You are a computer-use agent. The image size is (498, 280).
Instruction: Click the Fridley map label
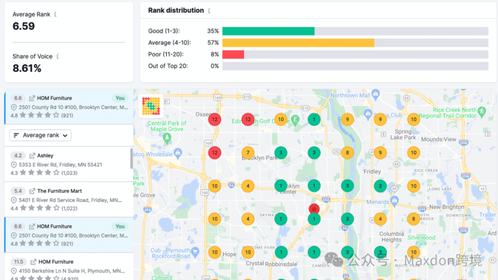pyautogui.click(x=372, y=172)
